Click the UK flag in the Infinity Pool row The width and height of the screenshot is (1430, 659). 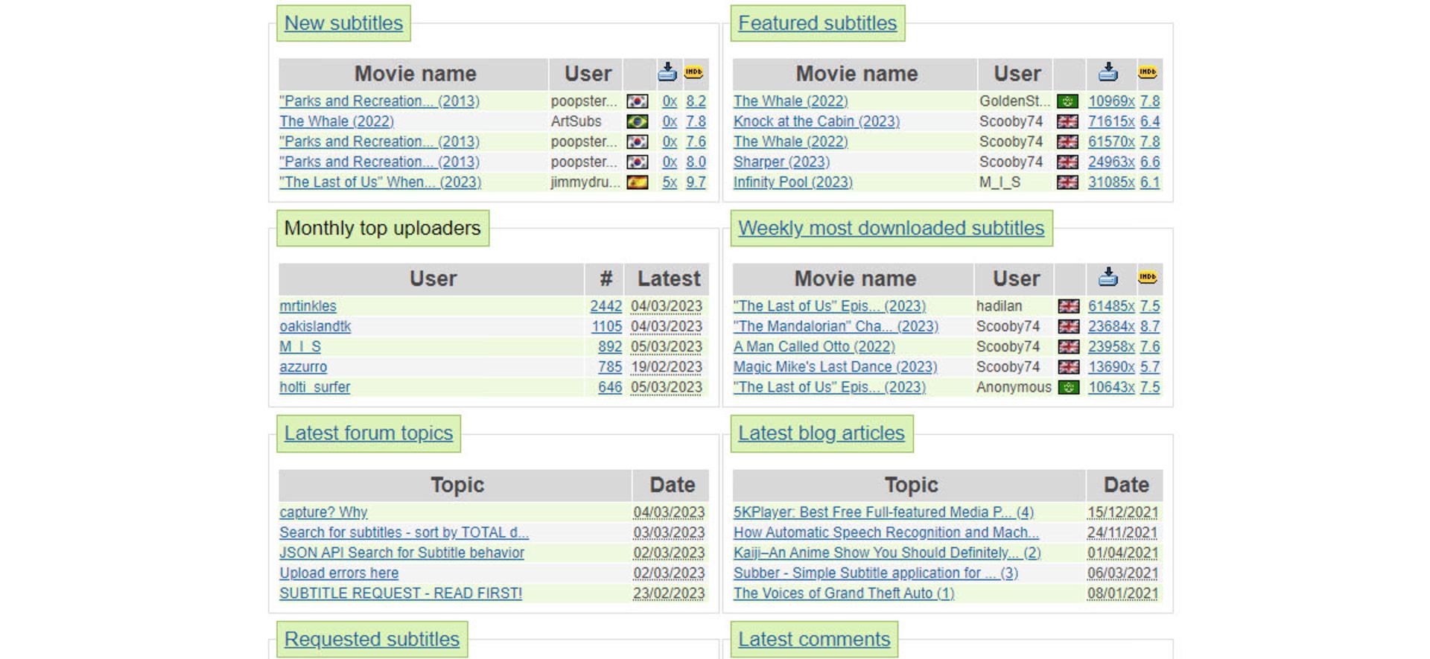(x=1067, y=182)
